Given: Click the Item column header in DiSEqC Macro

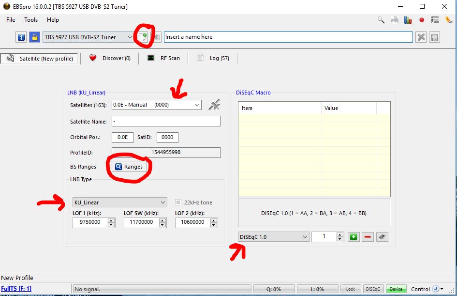Looking at the screenshot, I should coord(280,108).
